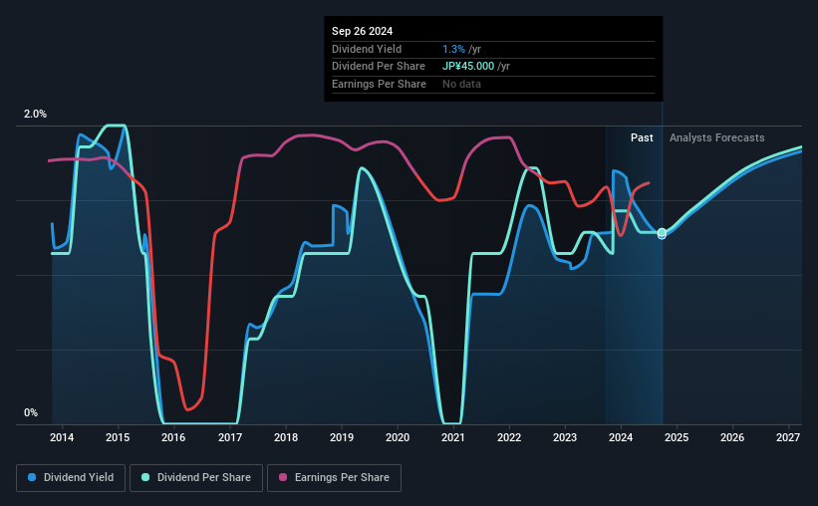
Task: Click the tooltip 'Dividend Yield' row label
Action: tap(367, 49)
